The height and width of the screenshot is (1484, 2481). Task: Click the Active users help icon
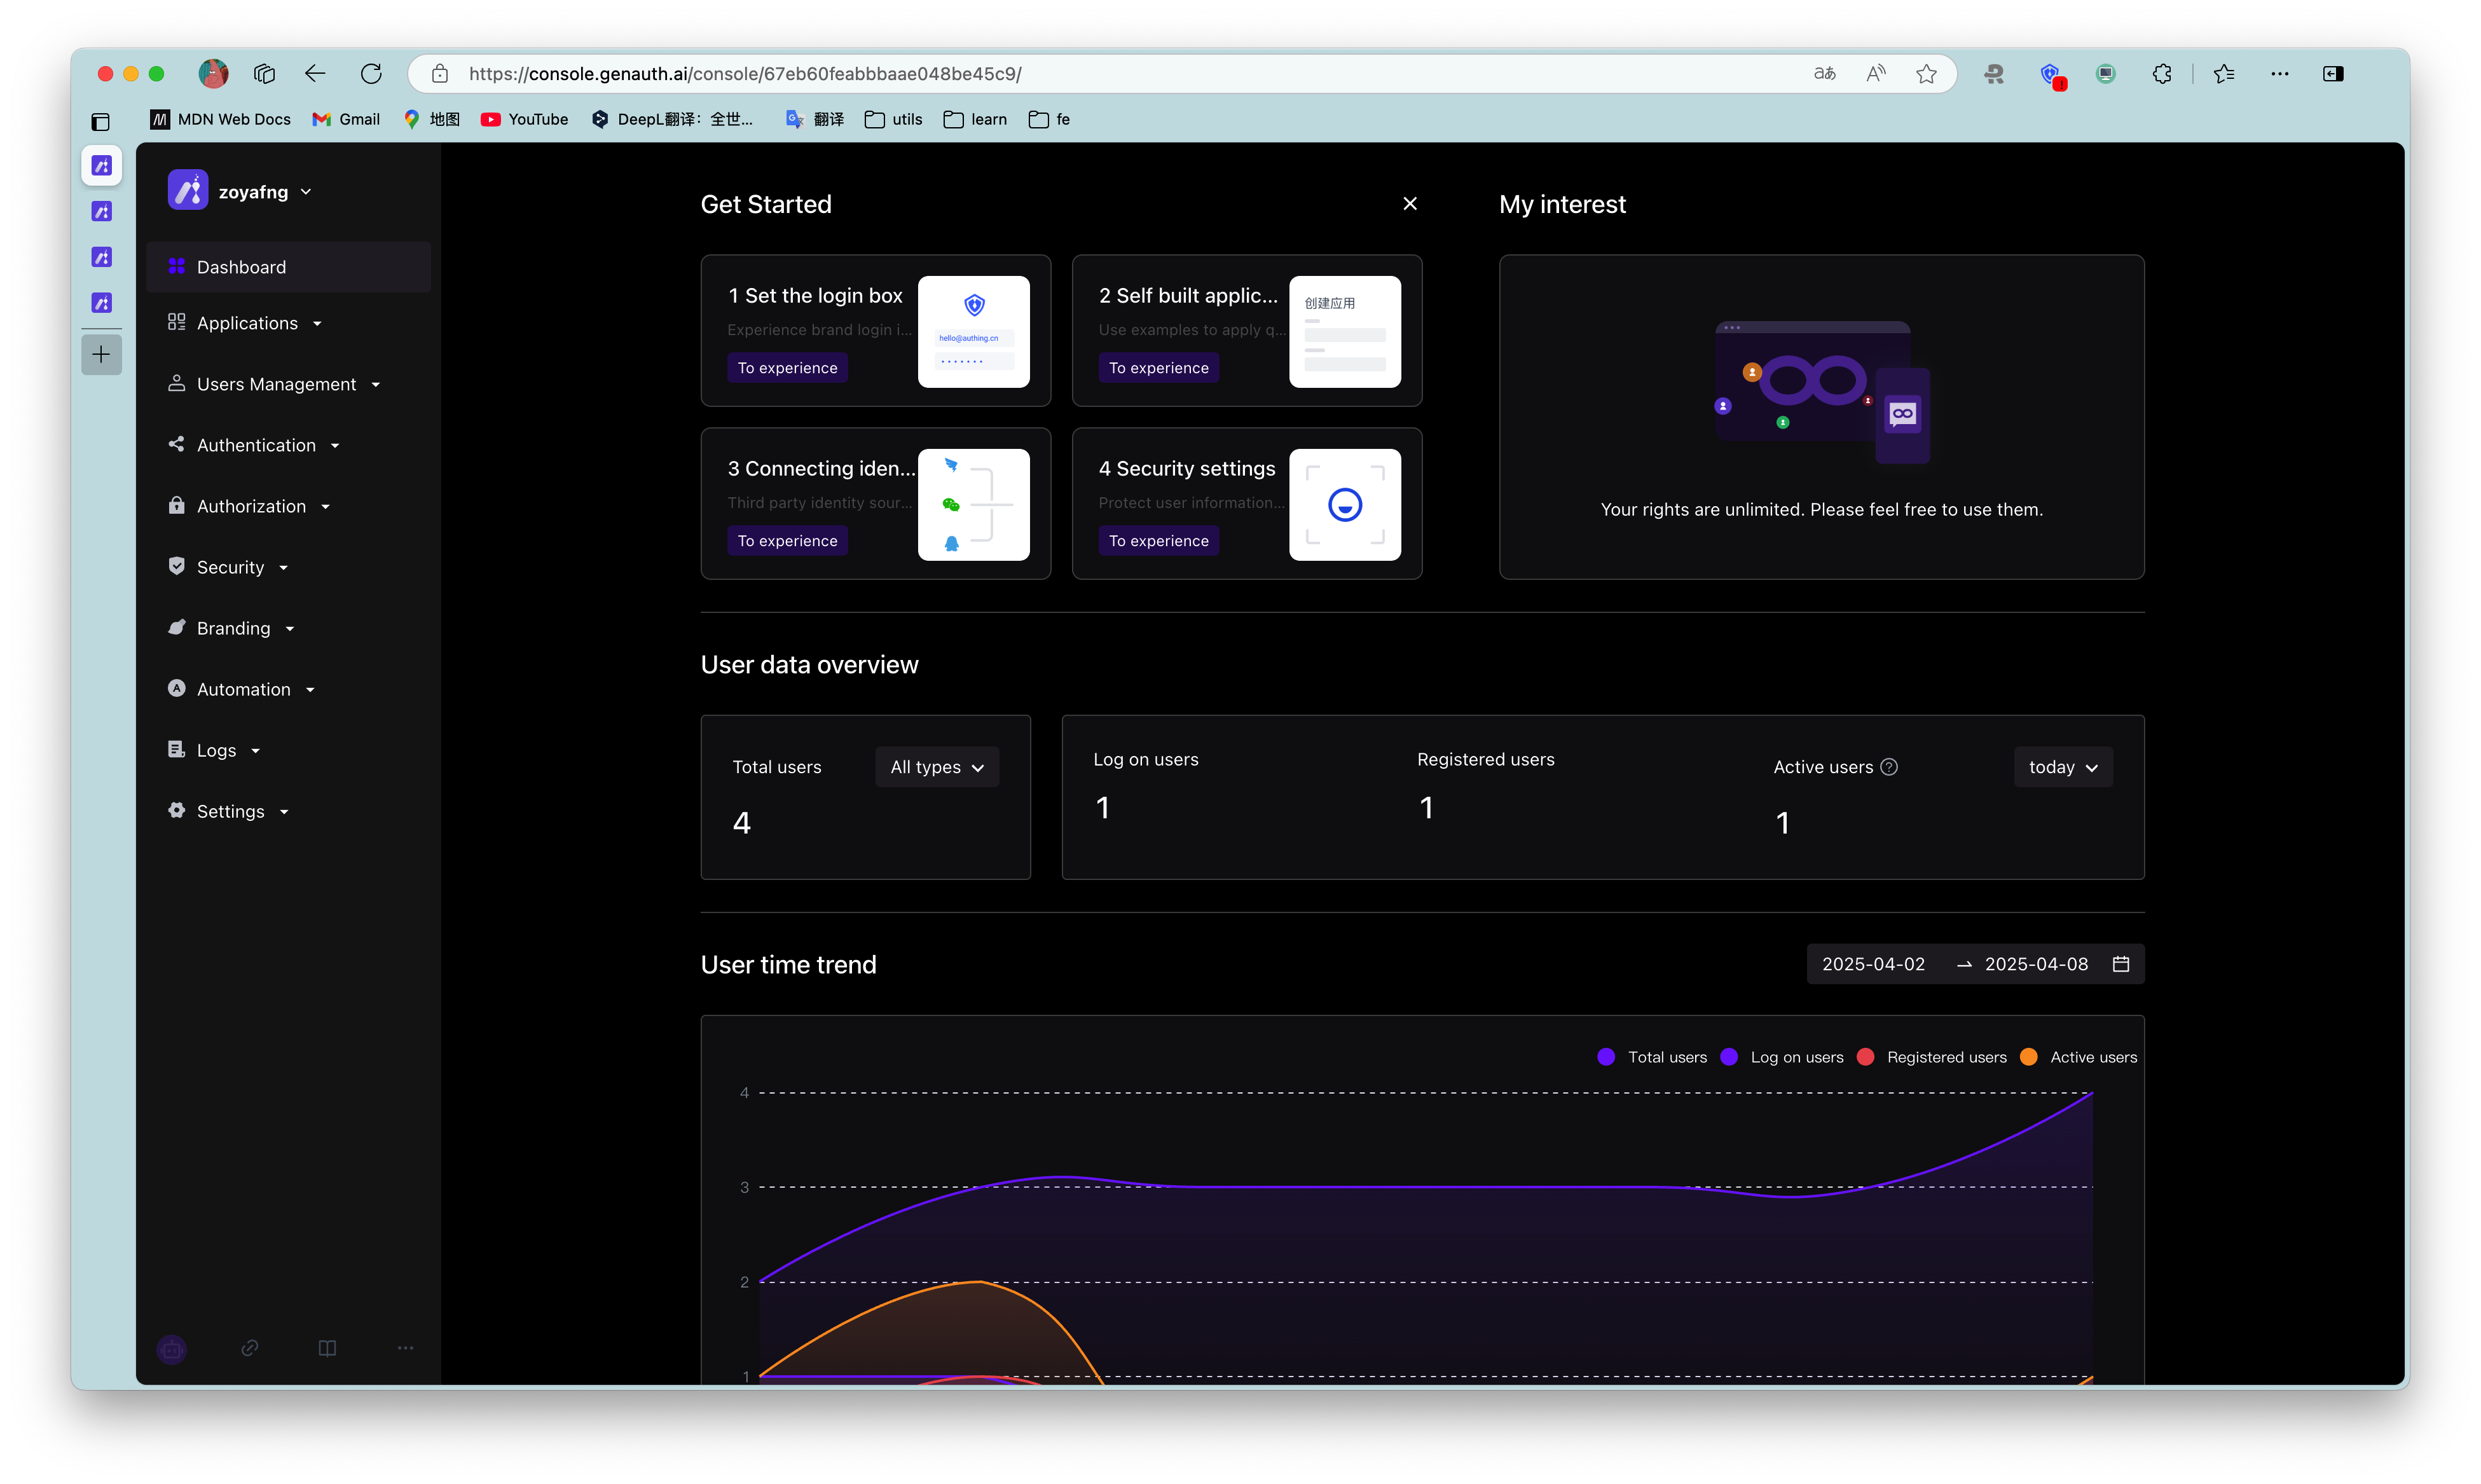coord(1889,767)
